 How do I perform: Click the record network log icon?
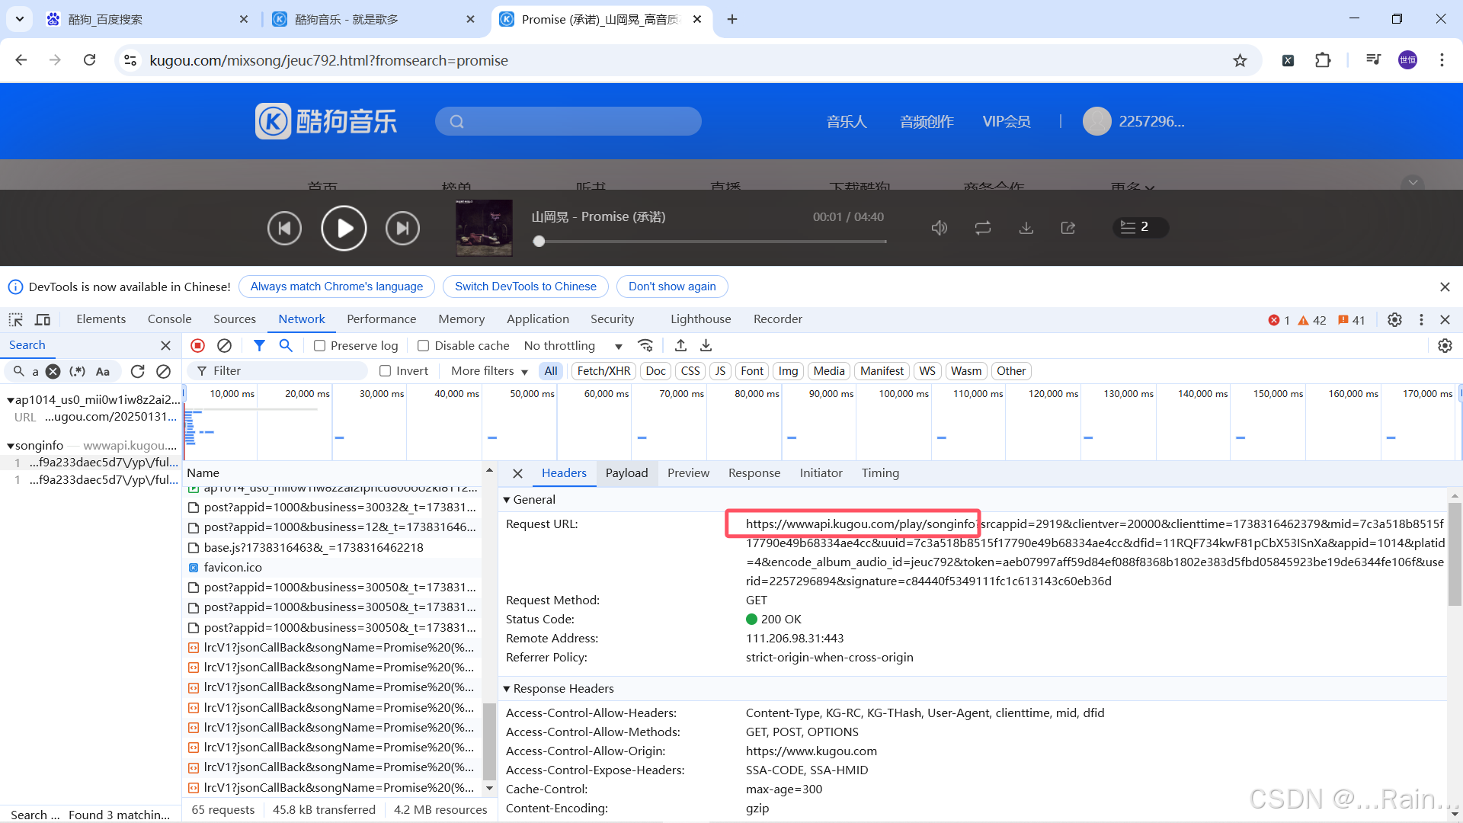pos(197,345)
